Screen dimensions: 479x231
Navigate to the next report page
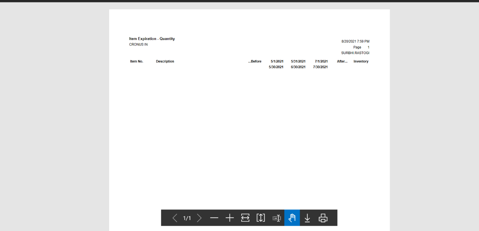(x=199, y=218)
